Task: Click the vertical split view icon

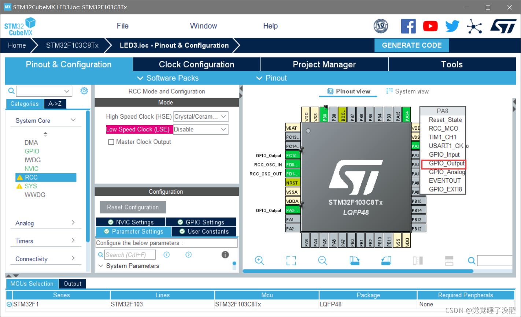Action: pyautogui.click(x=418, y=260)
